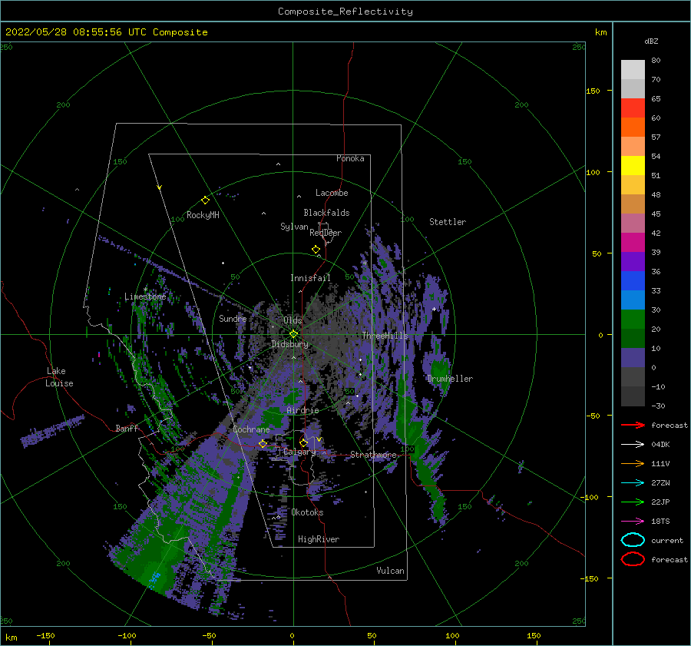Click the red forecast ellipse icon
This screenshot has width=691, height=646.
coord(633,559)
